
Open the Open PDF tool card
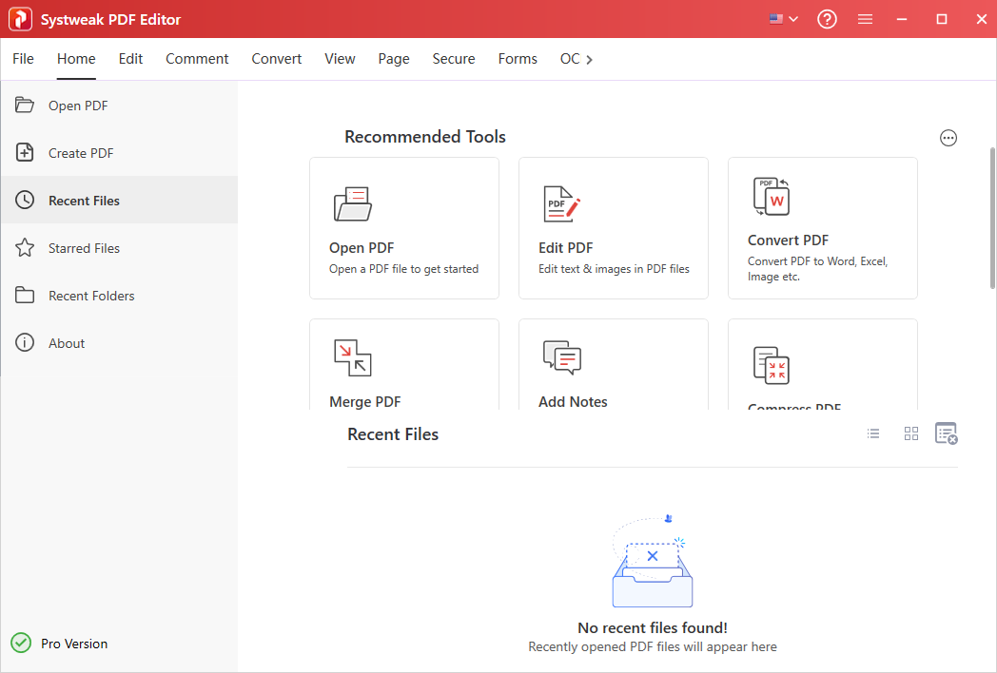tap(403, 228)
